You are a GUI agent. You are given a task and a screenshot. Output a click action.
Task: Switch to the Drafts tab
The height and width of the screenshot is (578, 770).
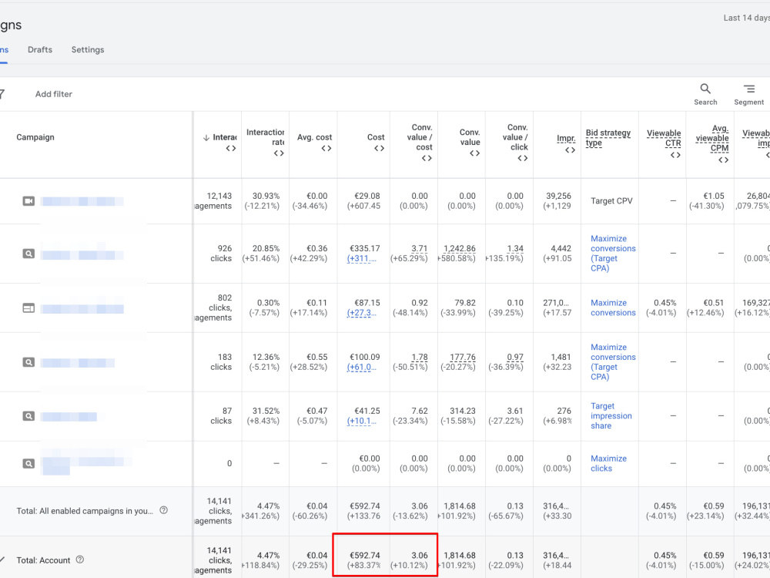40,49
